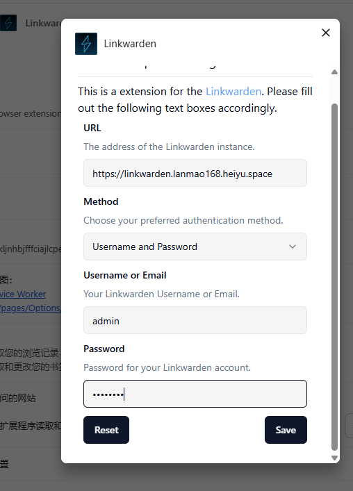Close the Linkwarden options dialog
The height and width of the screenshot is (491, 353).
pos(326,33)
